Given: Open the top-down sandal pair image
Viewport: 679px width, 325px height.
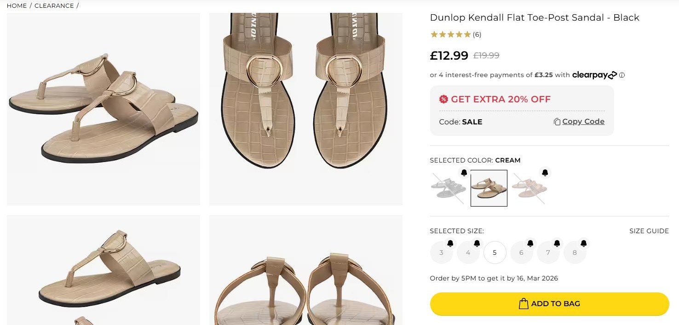Looking at the screenshot, I should click(305, 109).
